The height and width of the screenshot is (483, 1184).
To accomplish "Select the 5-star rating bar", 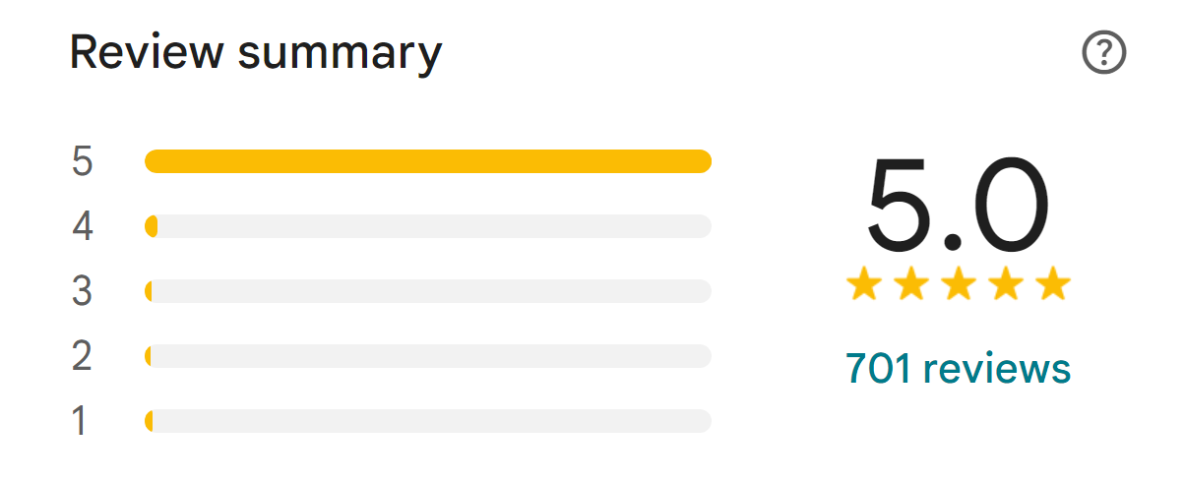I will pos(428,161).
